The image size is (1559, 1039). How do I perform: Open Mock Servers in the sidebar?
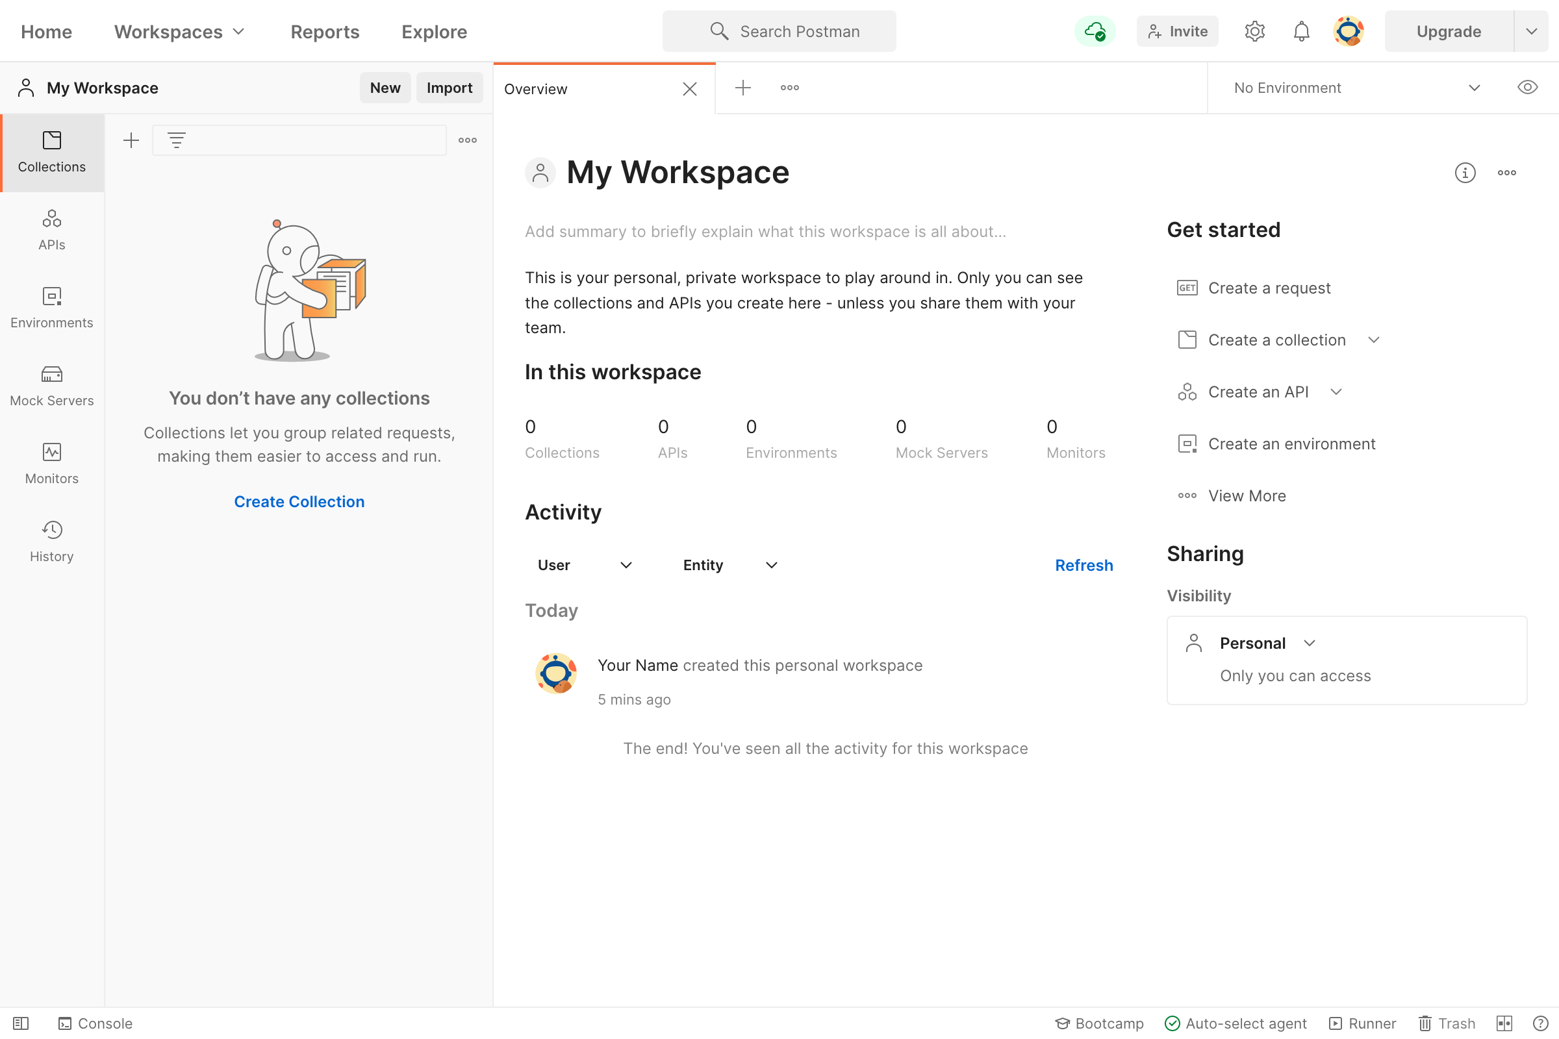[x=52, y=386]
